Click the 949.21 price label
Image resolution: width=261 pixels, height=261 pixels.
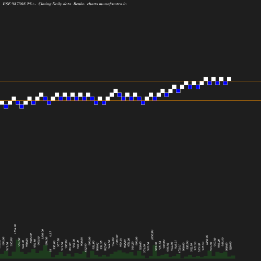click(x=176, y=244)
